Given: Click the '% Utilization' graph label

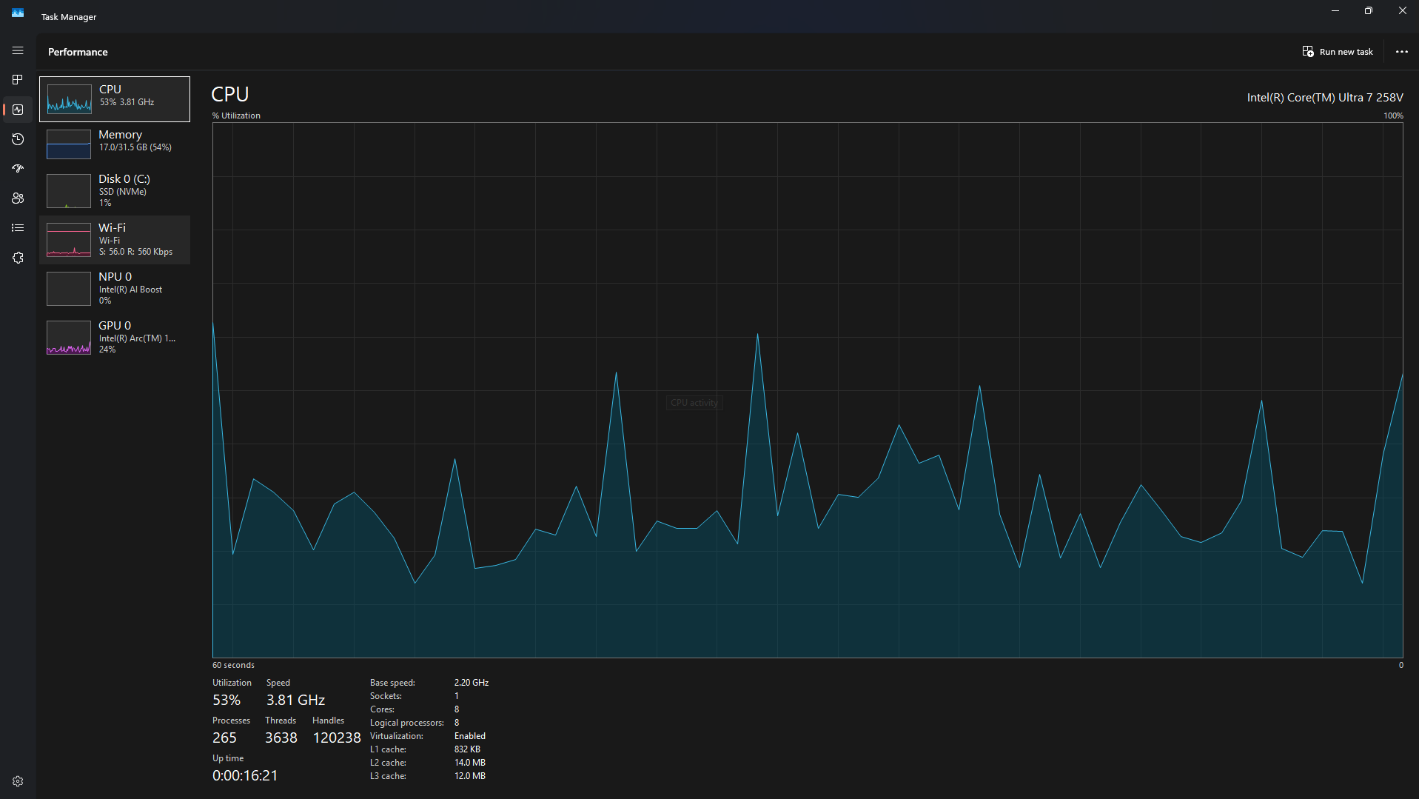Looking at the screenshot, I should click(236, 116).
